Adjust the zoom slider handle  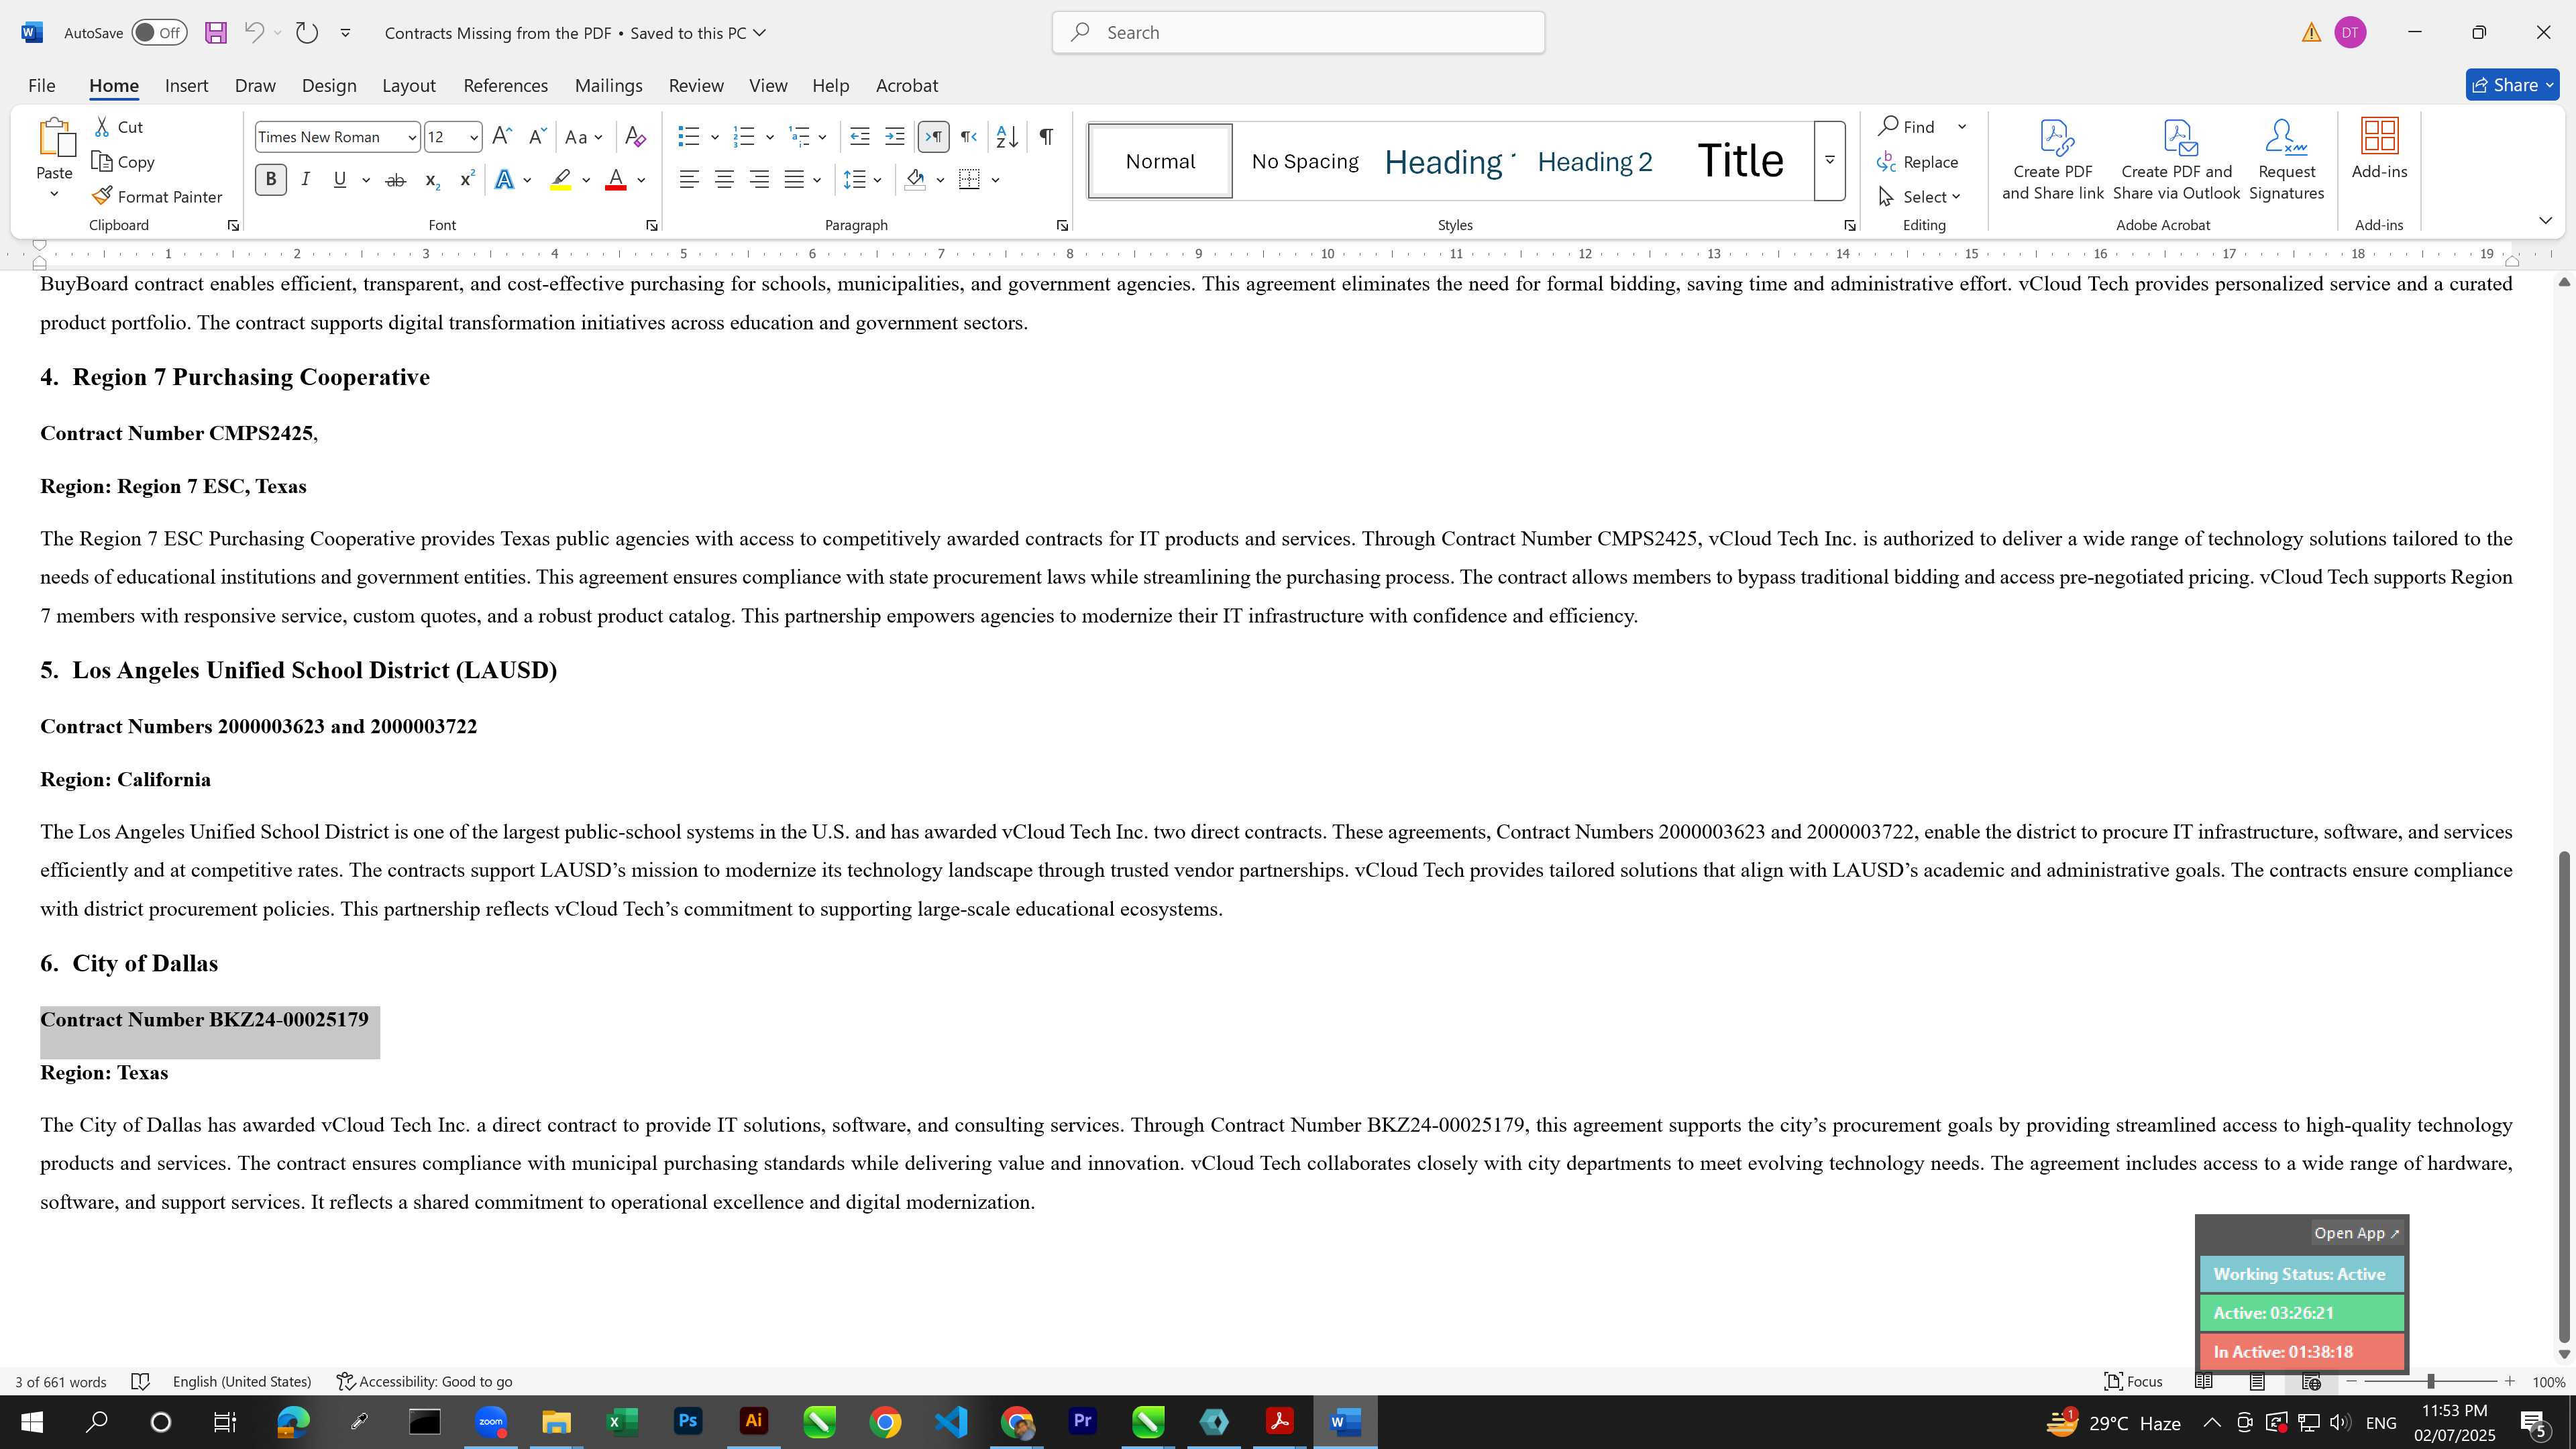(2430, 1381)
